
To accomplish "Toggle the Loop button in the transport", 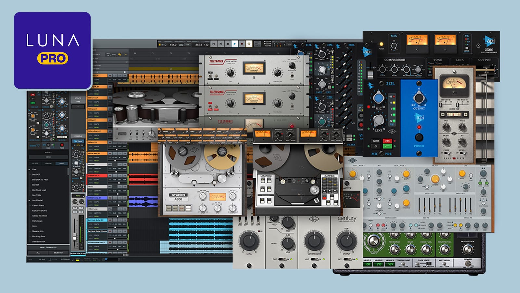I will pos(249,44).
